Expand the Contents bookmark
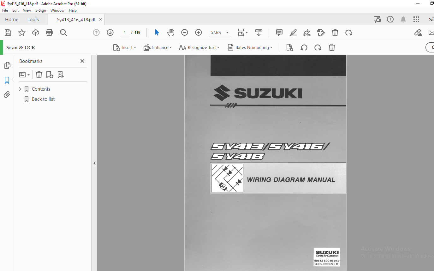The width and height of the screenshot is (434, 271). coord(20,89)
